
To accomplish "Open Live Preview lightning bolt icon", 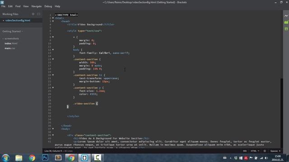I will tap(286, 16).
